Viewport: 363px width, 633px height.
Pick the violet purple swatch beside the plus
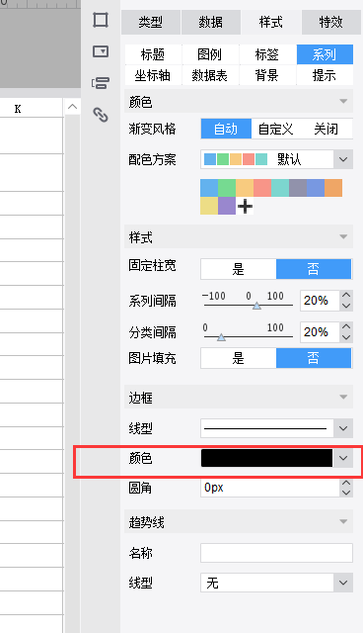pyautogui.click(x=227, y=206)
